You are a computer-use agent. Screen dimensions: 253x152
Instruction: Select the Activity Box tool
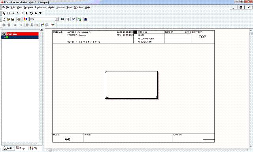(x=9, y=13)
